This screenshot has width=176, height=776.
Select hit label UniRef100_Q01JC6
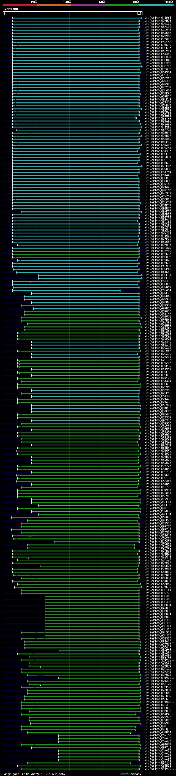pos(158,681)
